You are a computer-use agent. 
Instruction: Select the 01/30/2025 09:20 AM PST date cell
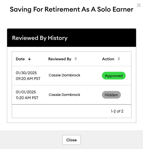(28, 76)
